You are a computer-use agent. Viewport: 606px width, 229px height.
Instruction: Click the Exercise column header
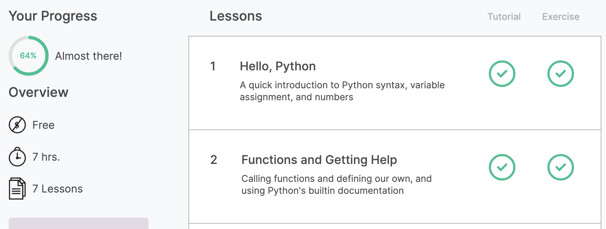[561, 17]
